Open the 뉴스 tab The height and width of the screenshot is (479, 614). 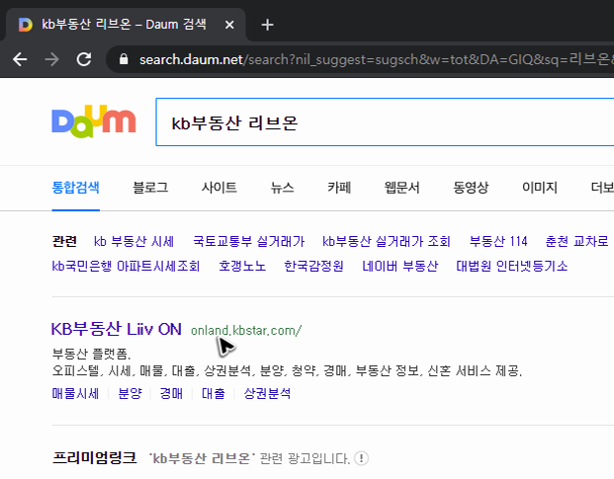[282, 188]
